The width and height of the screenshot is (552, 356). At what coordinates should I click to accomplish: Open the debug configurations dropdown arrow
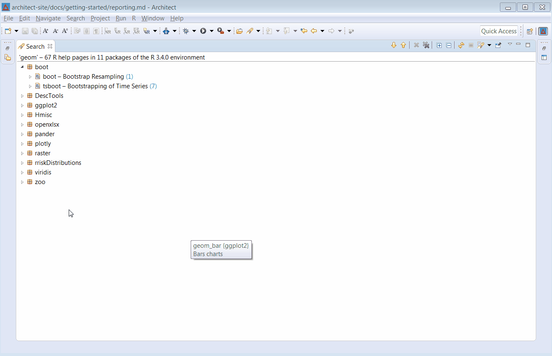coord(194,31)
